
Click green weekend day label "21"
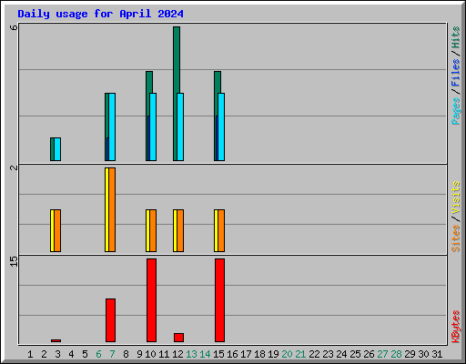pyautogui.click(x=300, y=354)
